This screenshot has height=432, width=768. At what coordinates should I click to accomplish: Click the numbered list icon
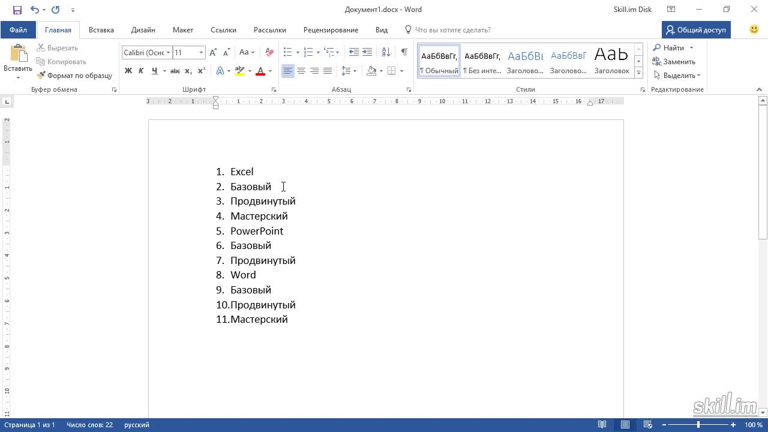pos(308,53)
